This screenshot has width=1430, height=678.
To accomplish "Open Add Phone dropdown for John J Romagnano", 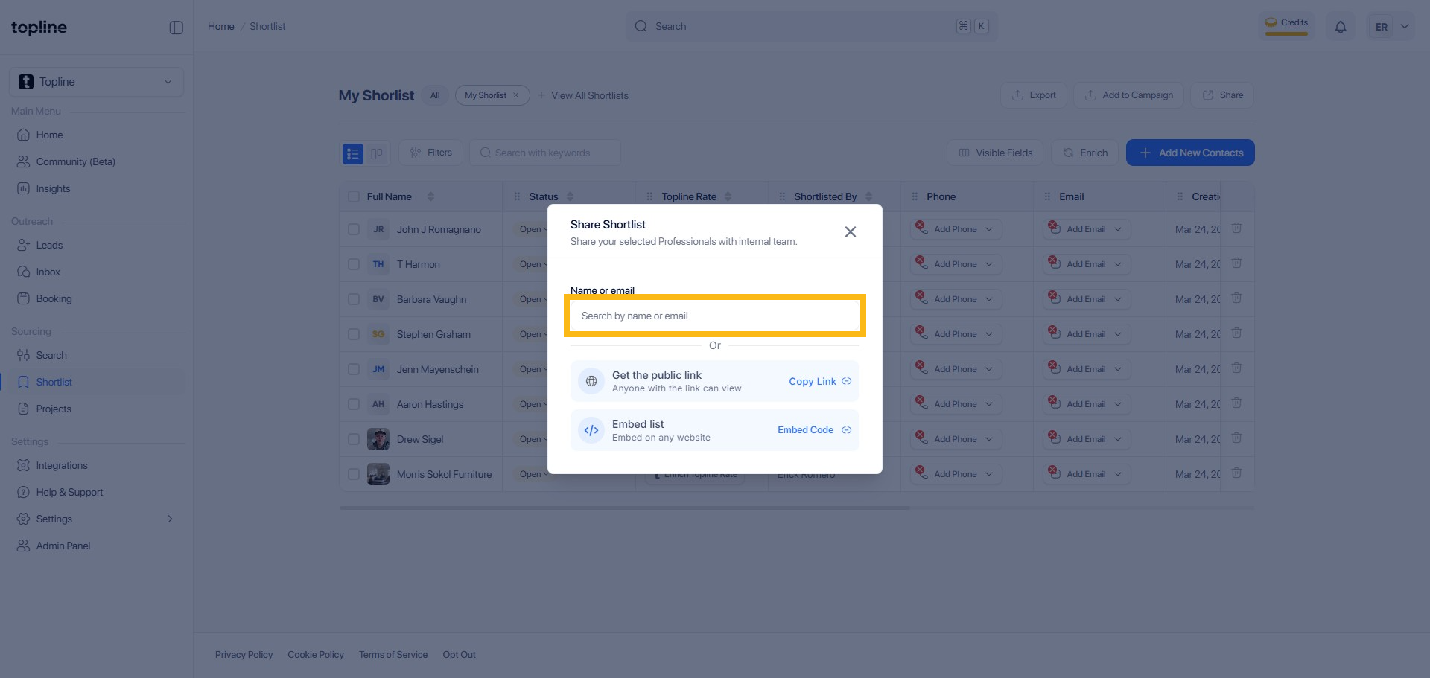I will (x=956, y=229).
